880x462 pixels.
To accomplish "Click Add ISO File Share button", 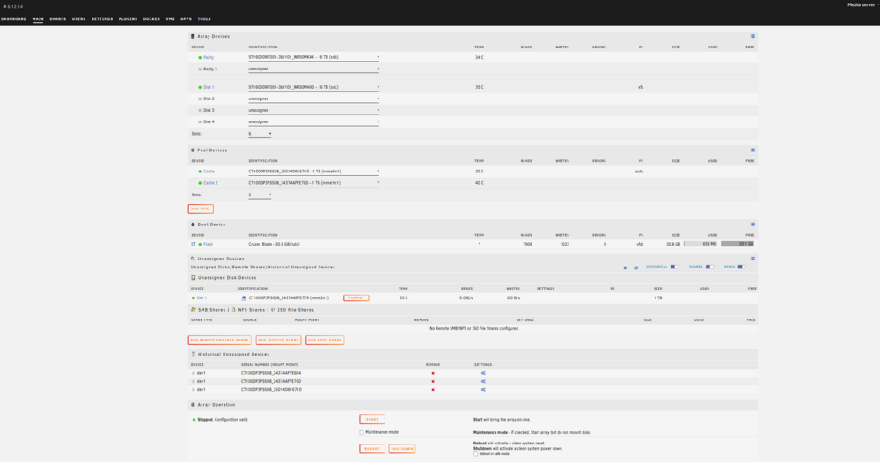I will click(278, 341).
